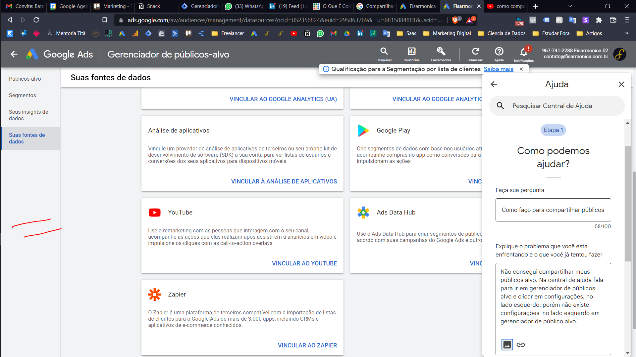The width and height of the screenshot is (636, 357).
Task: Select Públicos-alvo in the left sidebar
Action: pos(30,79)
